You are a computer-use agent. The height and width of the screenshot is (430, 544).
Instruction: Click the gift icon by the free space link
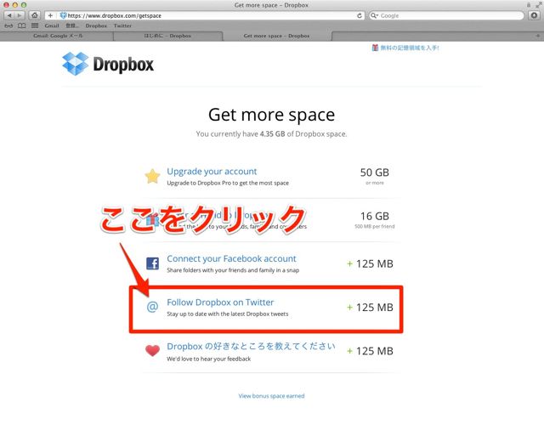tap(375, 48)
